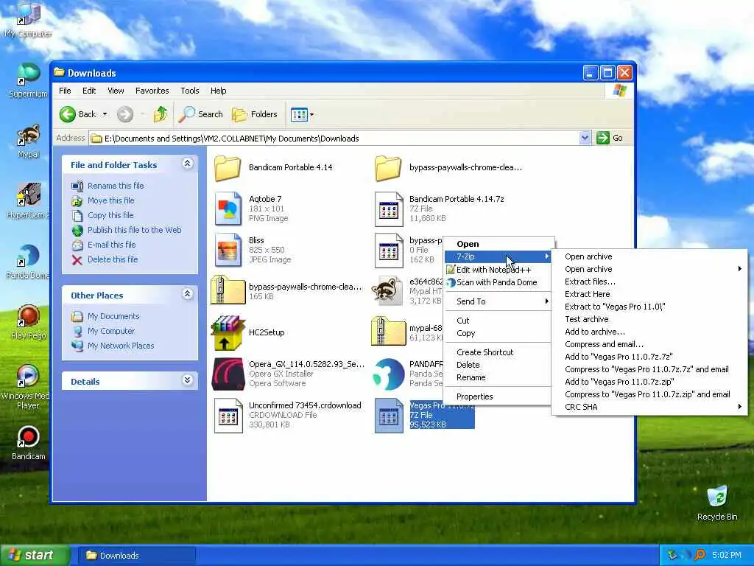The height and width of the screenshot is (566, 754).
Task: Launch Supermium from the desktop
Action: [28, 80]
